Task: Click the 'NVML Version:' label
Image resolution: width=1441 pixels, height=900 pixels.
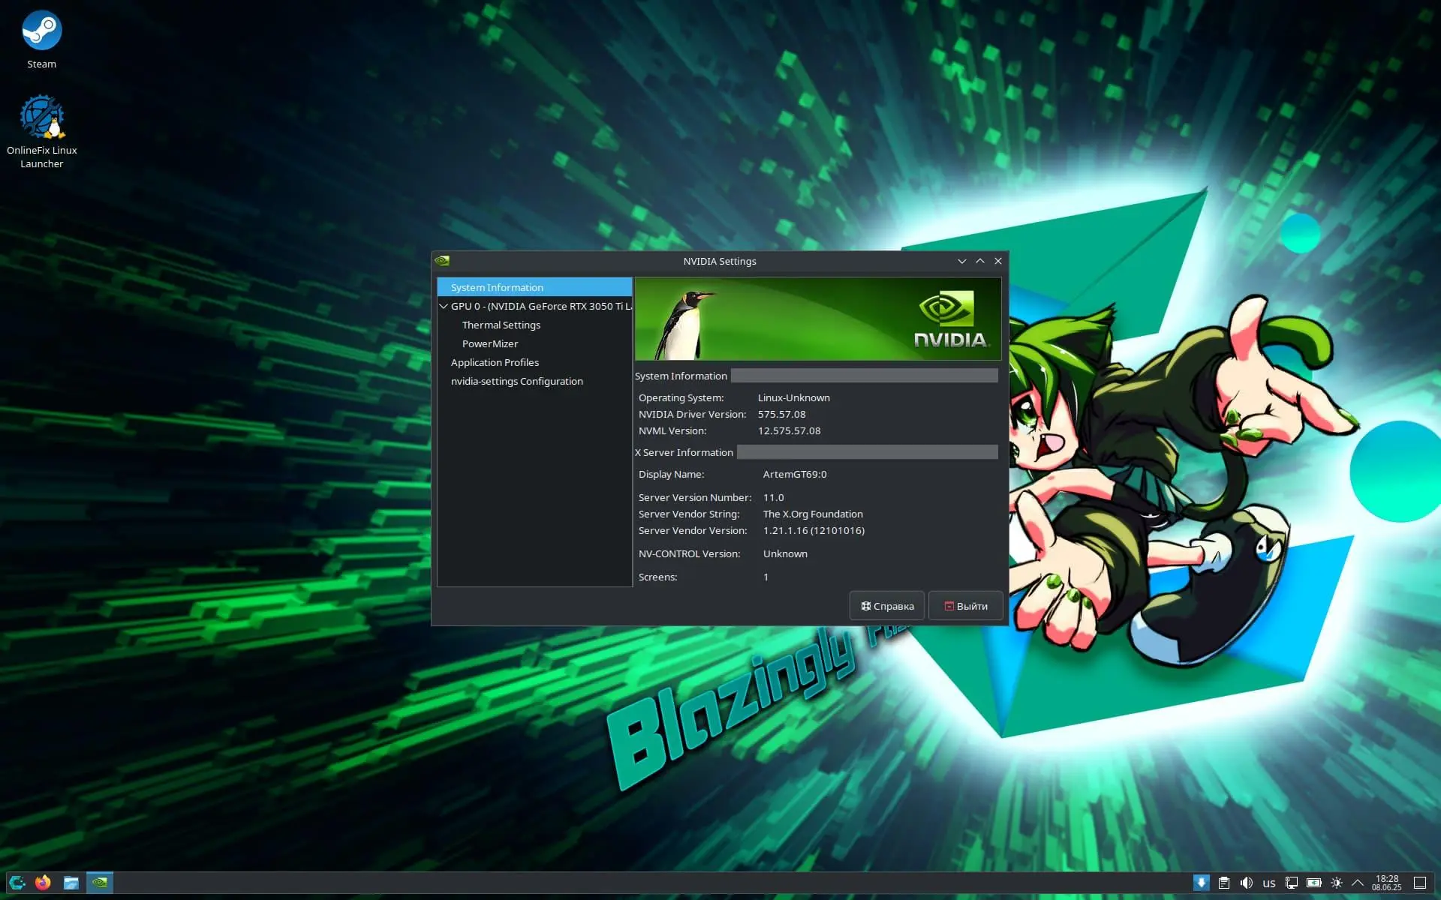Action: 672,430
